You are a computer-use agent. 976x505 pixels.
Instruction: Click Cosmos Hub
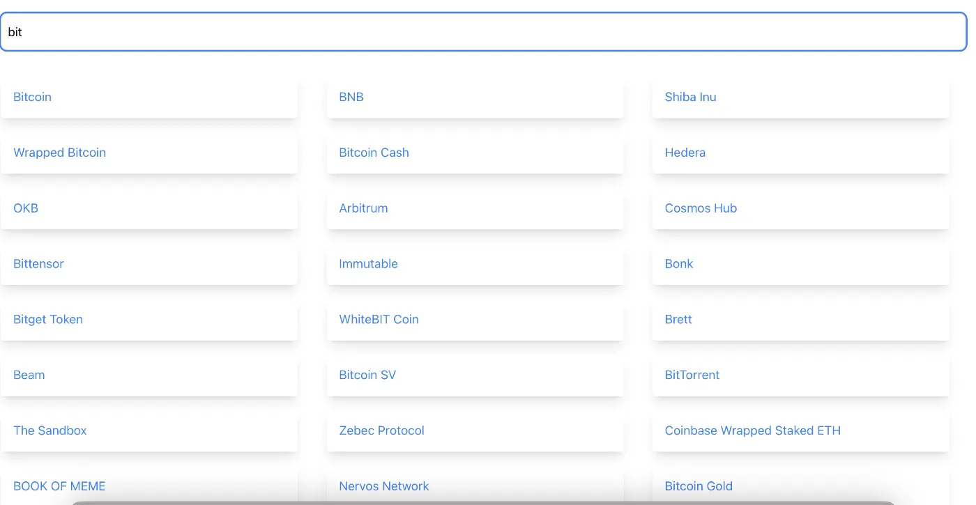tap(700, 208)
